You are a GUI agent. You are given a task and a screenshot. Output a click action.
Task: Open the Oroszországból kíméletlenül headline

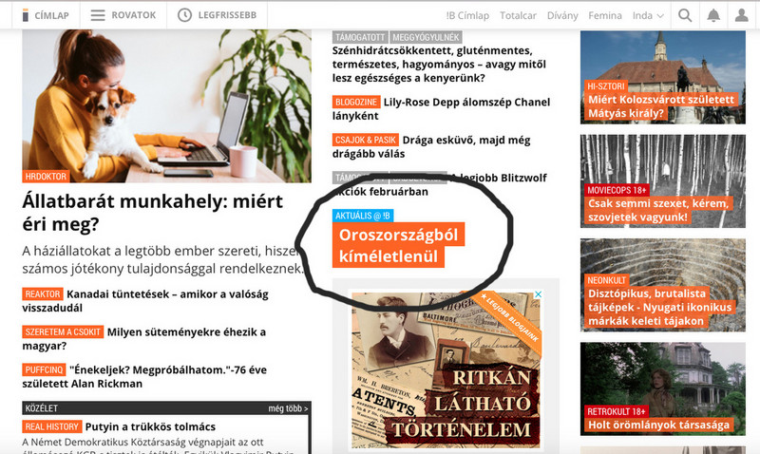click(x=398, y=245)
